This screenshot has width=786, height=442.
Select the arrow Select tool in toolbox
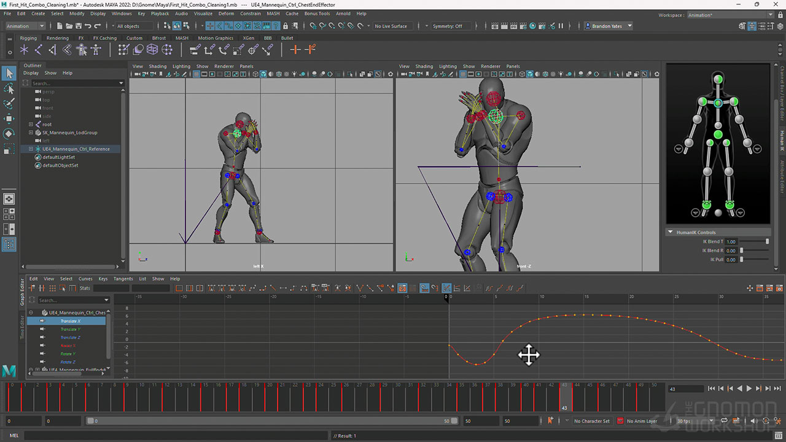(x=9, y=74)
